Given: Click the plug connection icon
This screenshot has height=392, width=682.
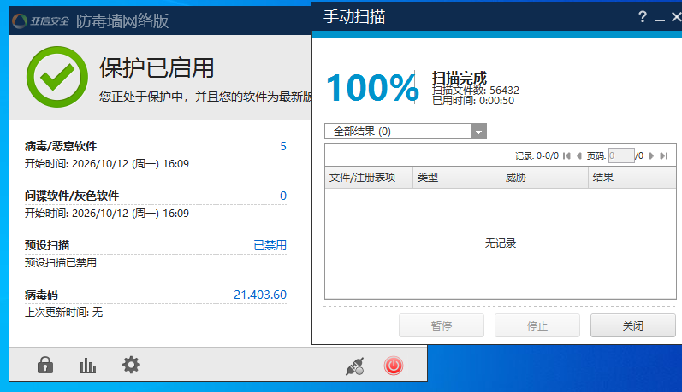Looking at the screenshot, I should click(355, 366).
